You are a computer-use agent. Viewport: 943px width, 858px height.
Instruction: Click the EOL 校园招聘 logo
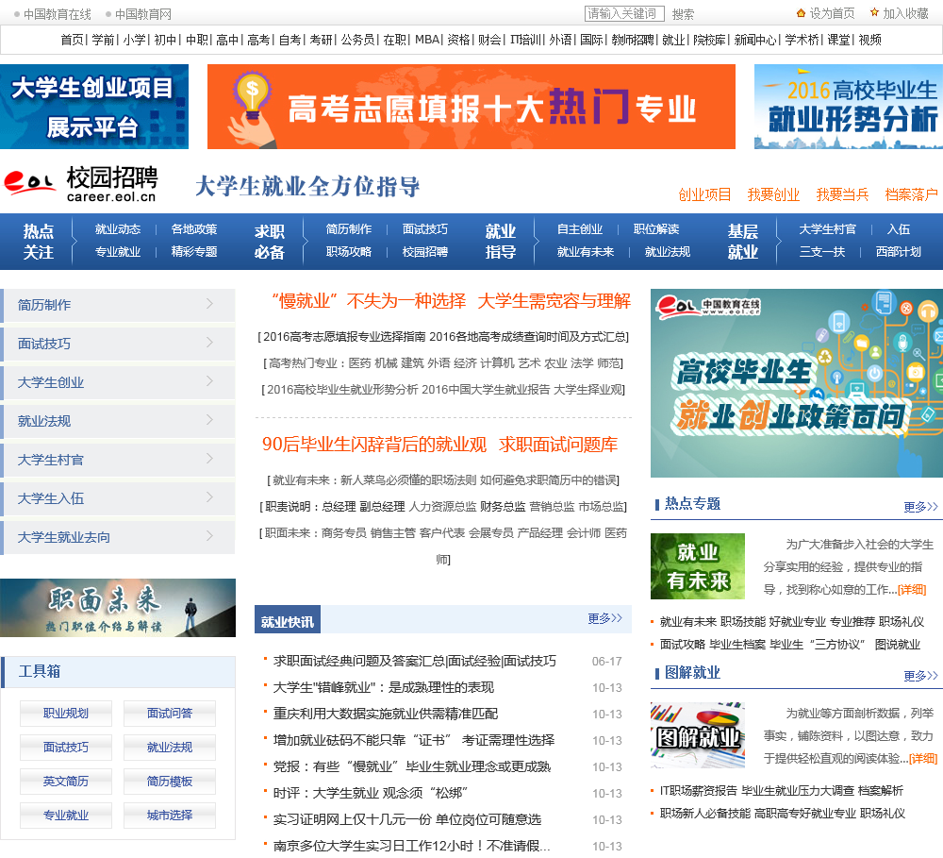pos(81,184)
